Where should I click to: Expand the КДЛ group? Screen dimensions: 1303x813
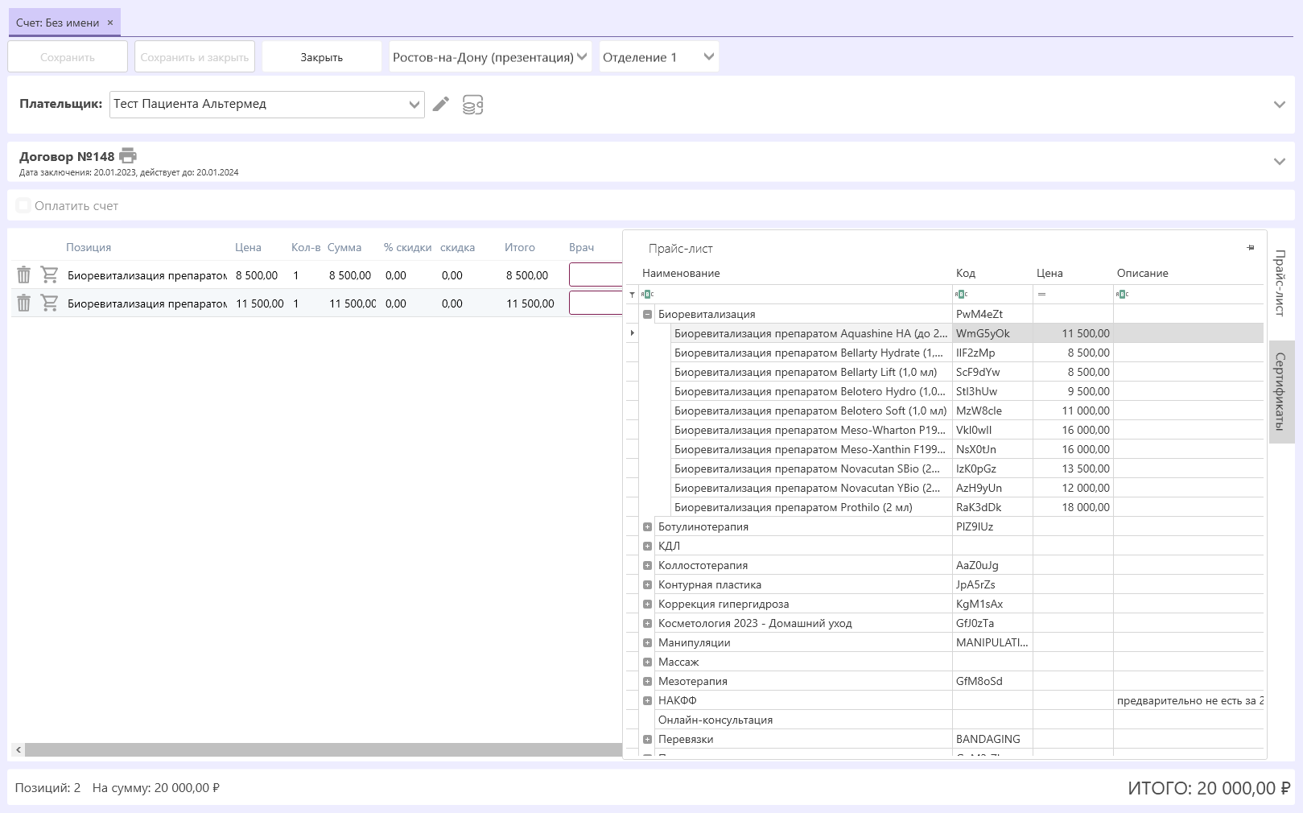click(x=647, y=546)
